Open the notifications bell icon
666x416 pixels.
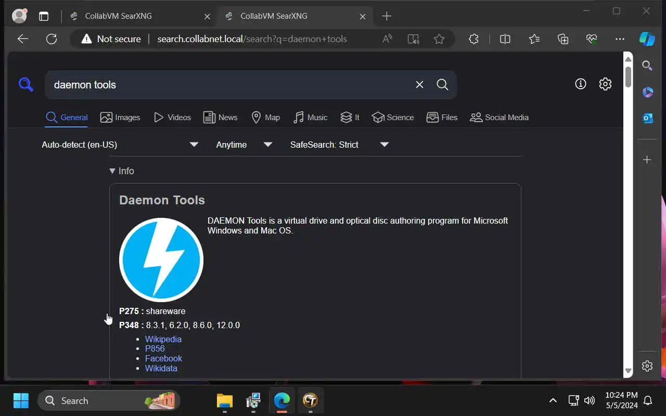(648, 400)
